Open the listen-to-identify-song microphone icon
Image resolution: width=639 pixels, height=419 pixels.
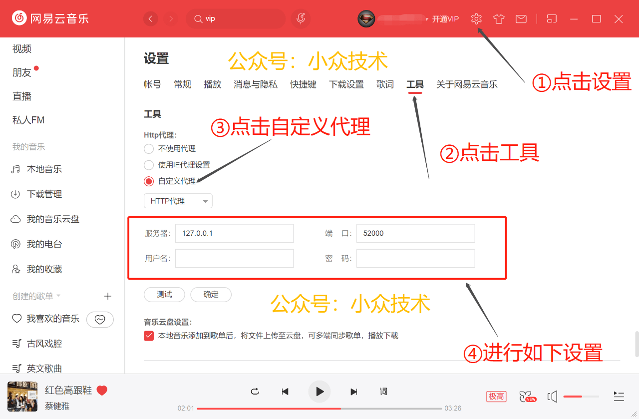click(x=301, y=18)
